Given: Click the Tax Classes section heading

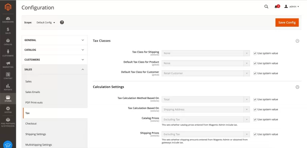Looking at the screenshot, I should [x=102, y=41].
